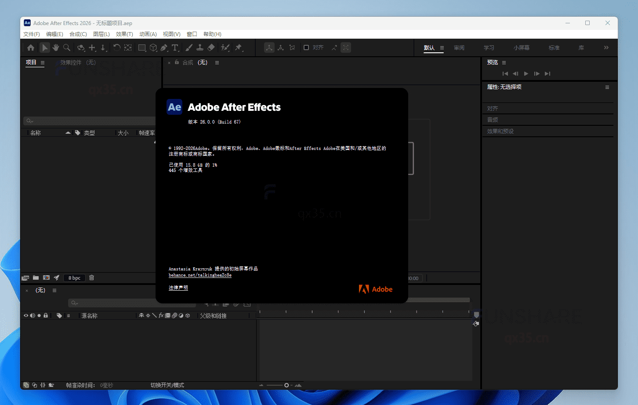638x405 pixels.
Task: Switch to the 小屏幕 workspace
Action: tap(521, 47)
